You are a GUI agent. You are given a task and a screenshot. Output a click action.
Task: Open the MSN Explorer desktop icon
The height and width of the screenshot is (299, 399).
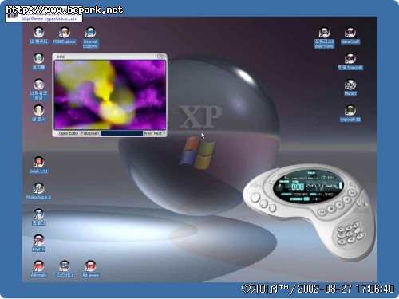(x=65, y=36)
